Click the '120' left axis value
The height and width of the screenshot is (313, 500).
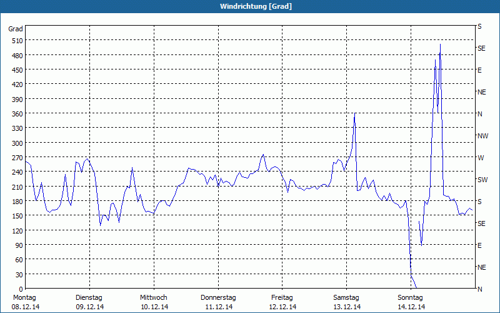[x=17, y=231]
